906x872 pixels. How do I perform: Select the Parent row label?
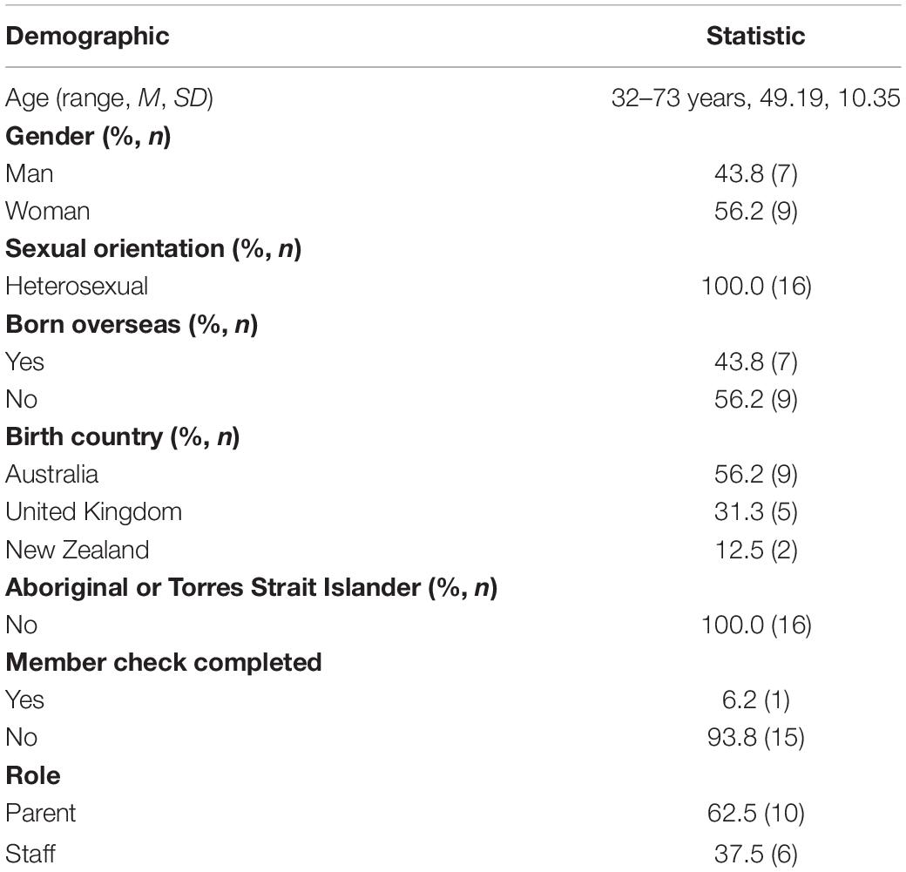click(40, 813)
